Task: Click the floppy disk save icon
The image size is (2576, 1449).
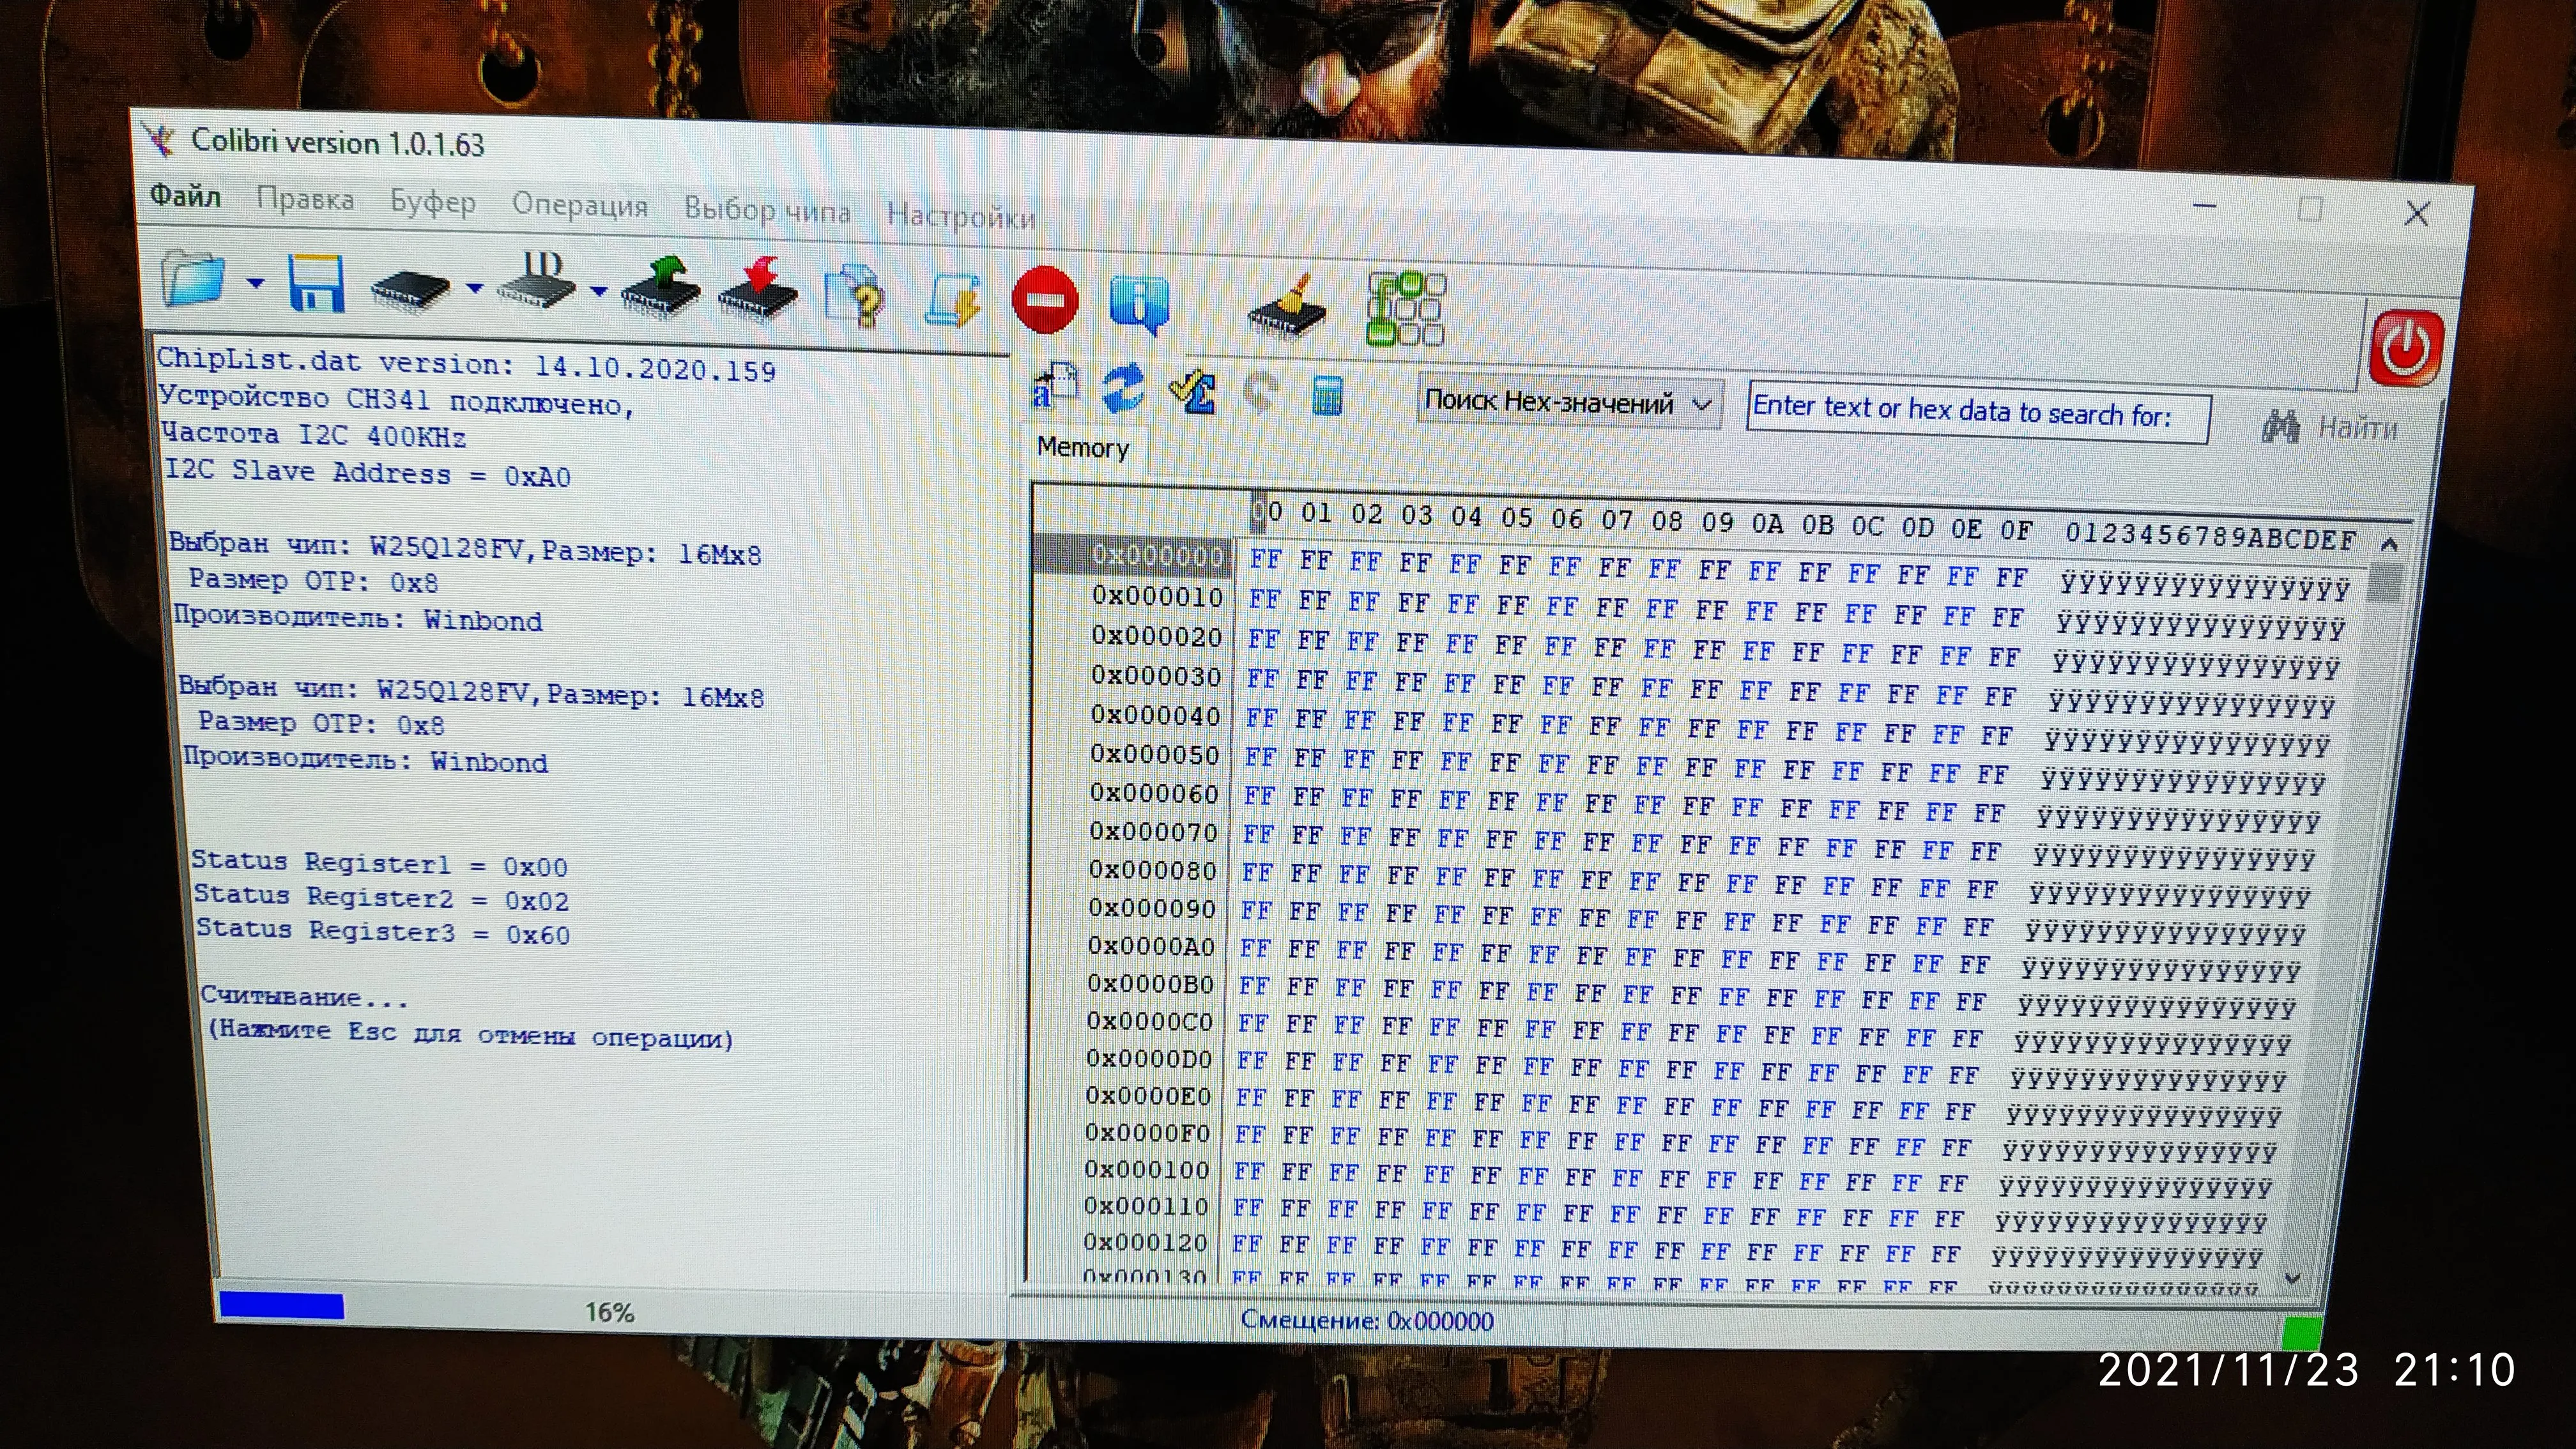Action: (316, 284)
